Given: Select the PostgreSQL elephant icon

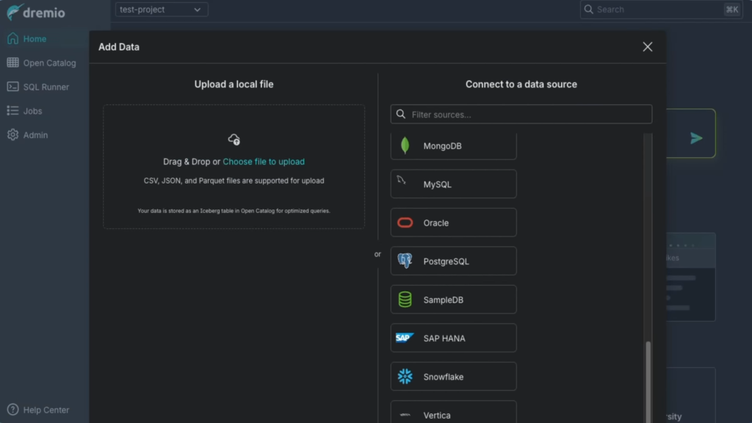Looking at the screenshot, I should pyautogui.click(x=405, y=261).
